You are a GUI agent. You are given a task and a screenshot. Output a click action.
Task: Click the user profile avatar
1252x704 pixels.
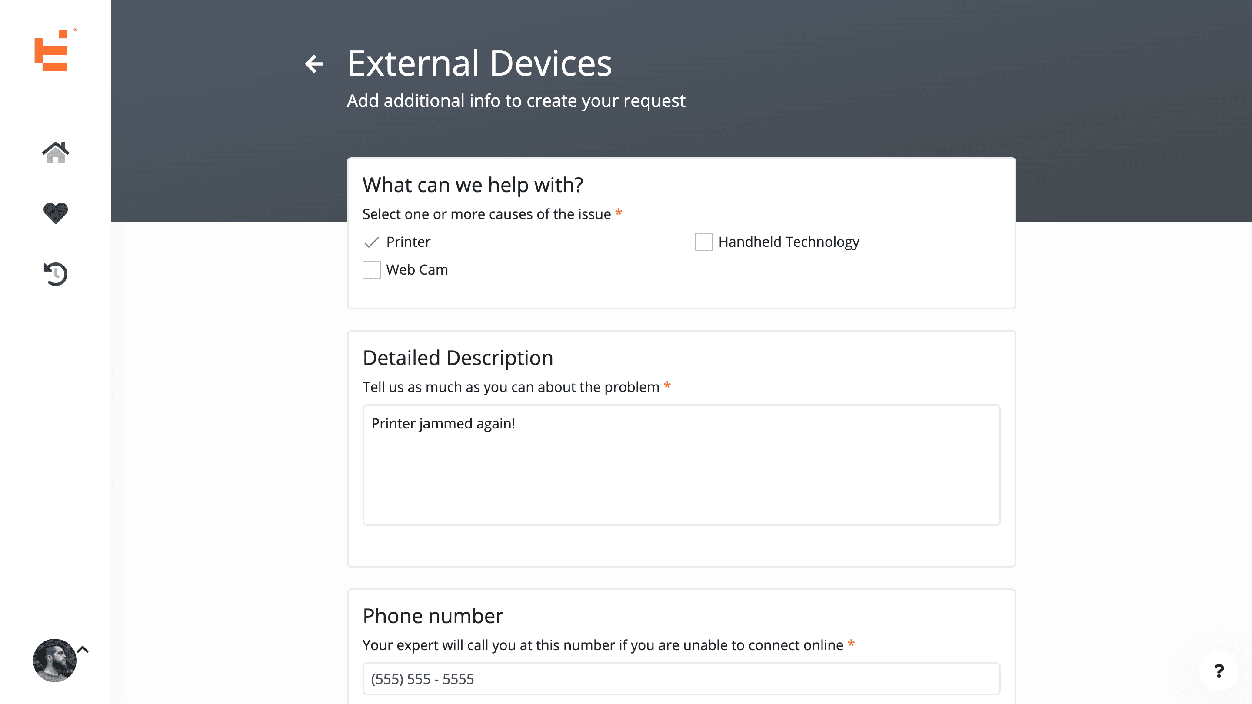54,660
